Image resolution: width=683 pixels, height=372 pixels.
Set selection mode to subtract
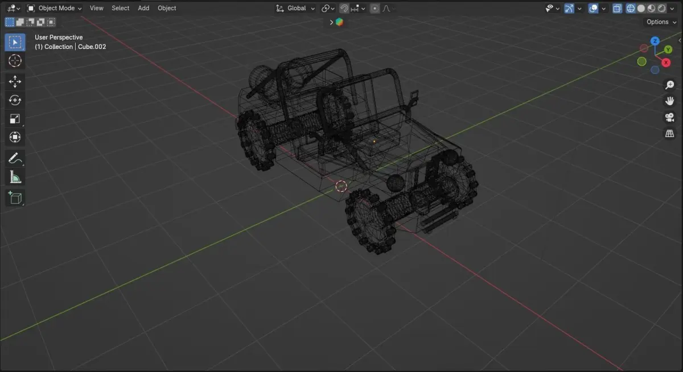click(30, 22)
